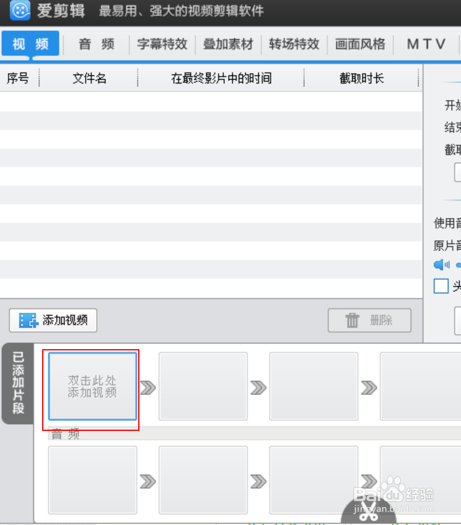Click the 删除 button with trash icon
Screen dimensions: 461x525
point(369,321)
